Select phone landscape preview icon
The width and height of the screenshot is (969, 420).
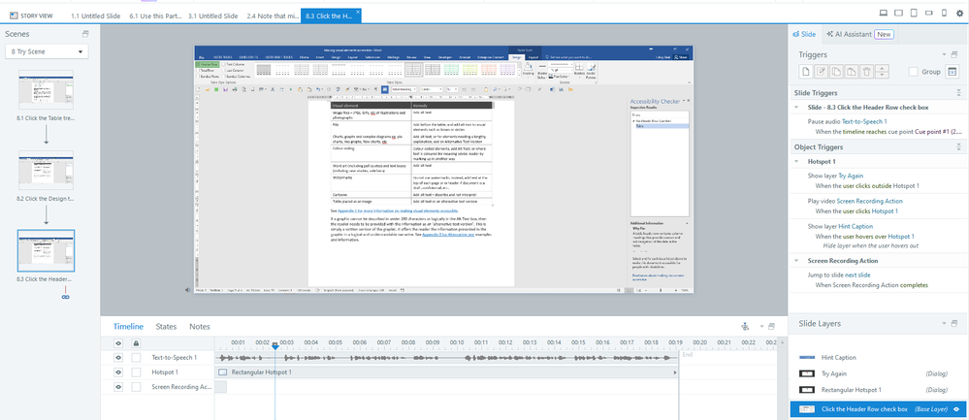[929, 13]
